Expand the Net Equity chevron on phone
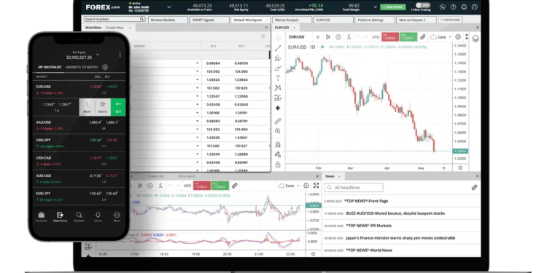 pyautogui.click(x=97, y=55)
